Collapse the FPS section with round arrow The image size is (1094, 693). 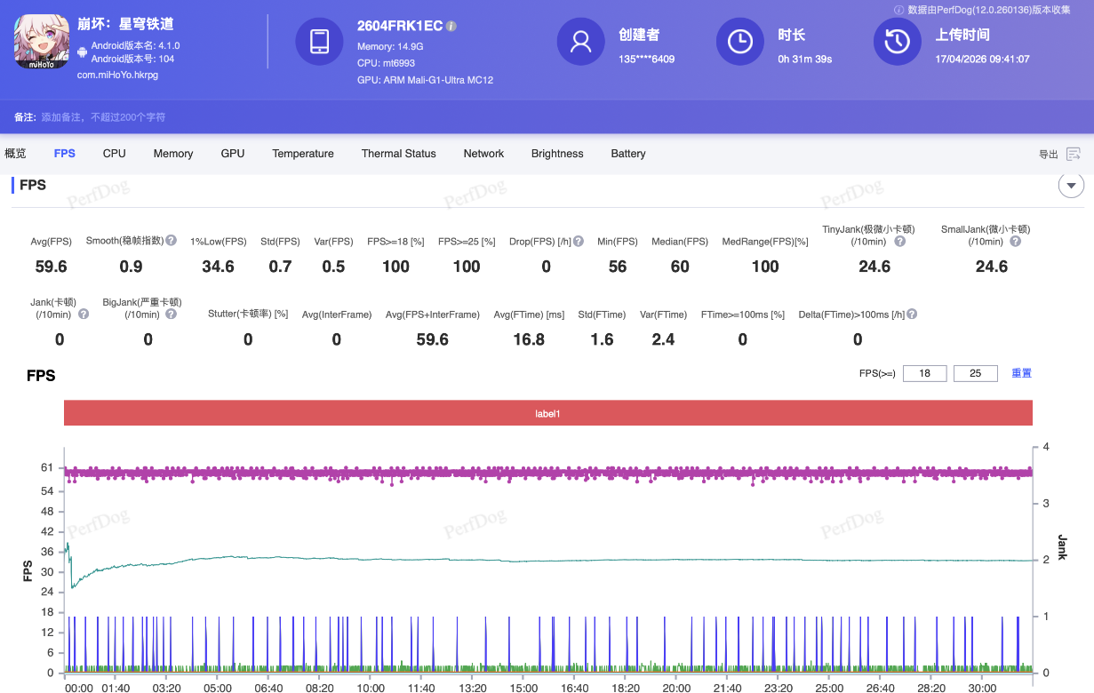click(x=1071, y=186)
